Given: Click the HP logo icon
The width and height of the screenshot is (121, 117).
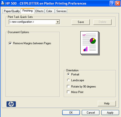Looking at the screenshot, I should click(x=11, y=104).
